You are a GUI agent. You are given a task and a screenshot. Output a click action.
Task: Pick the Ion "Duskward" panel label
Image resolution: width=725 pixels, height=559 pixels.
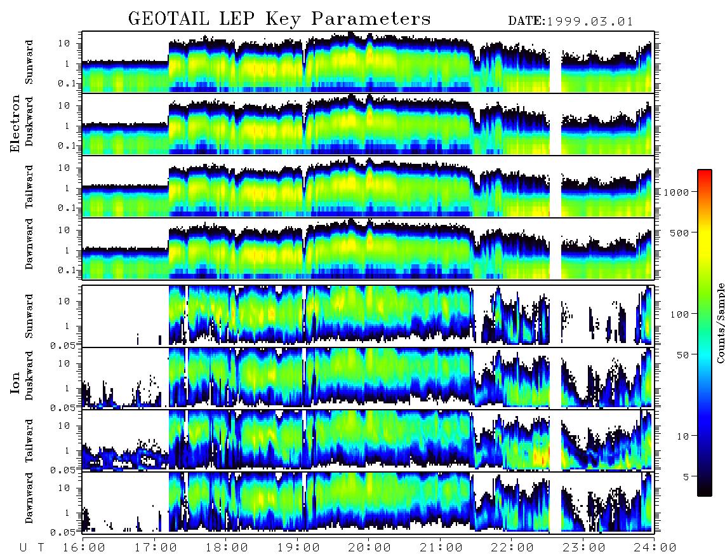coord(29,376)
